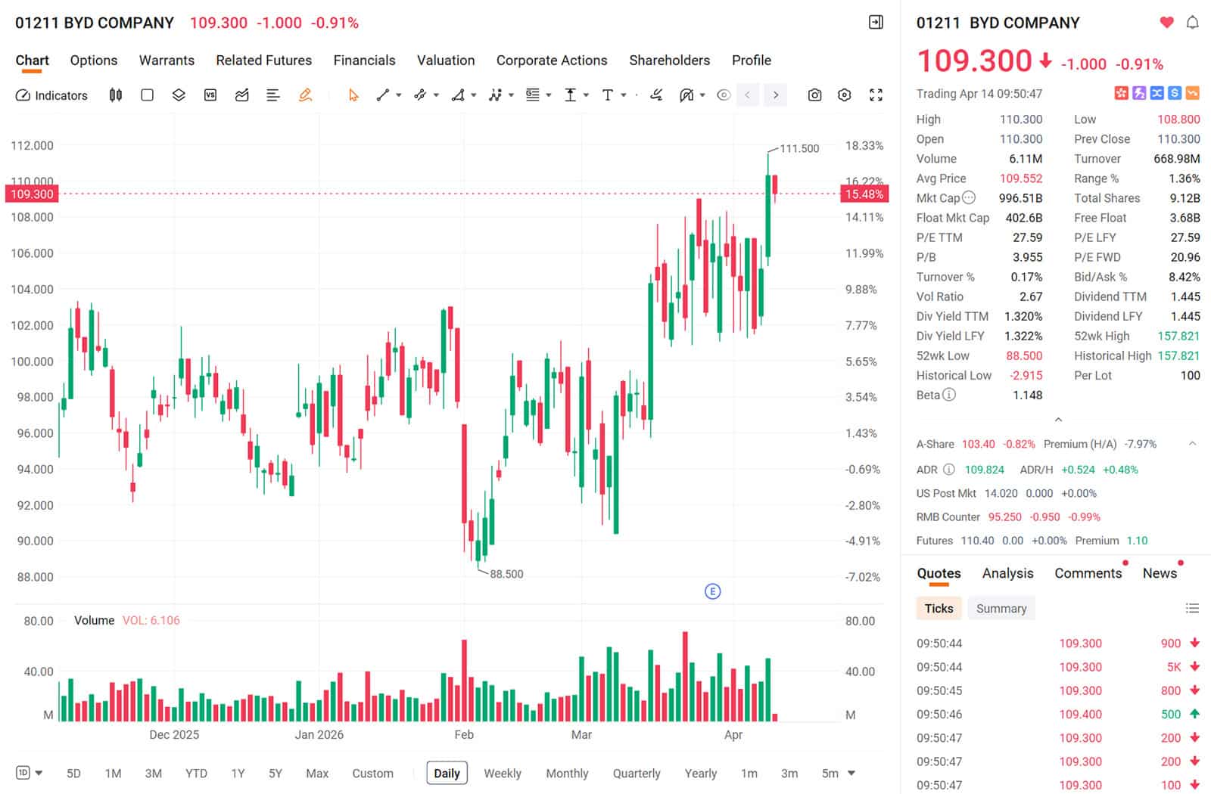Enter fullscreen chart mode

tap(876, 95)
